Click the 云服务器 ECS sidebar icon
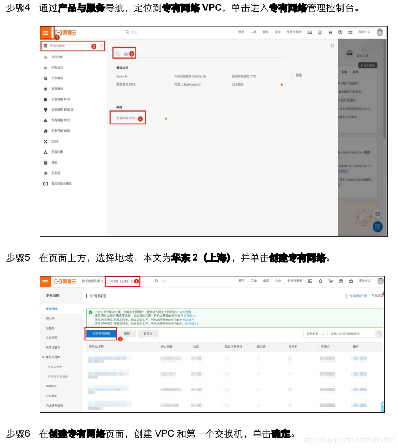The width and height of the screenshot is (398, 448). [45, 99]
